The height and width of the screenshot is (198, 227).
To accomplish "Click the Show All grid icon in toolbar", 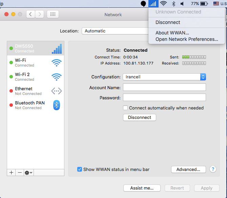I will [53, 14].
